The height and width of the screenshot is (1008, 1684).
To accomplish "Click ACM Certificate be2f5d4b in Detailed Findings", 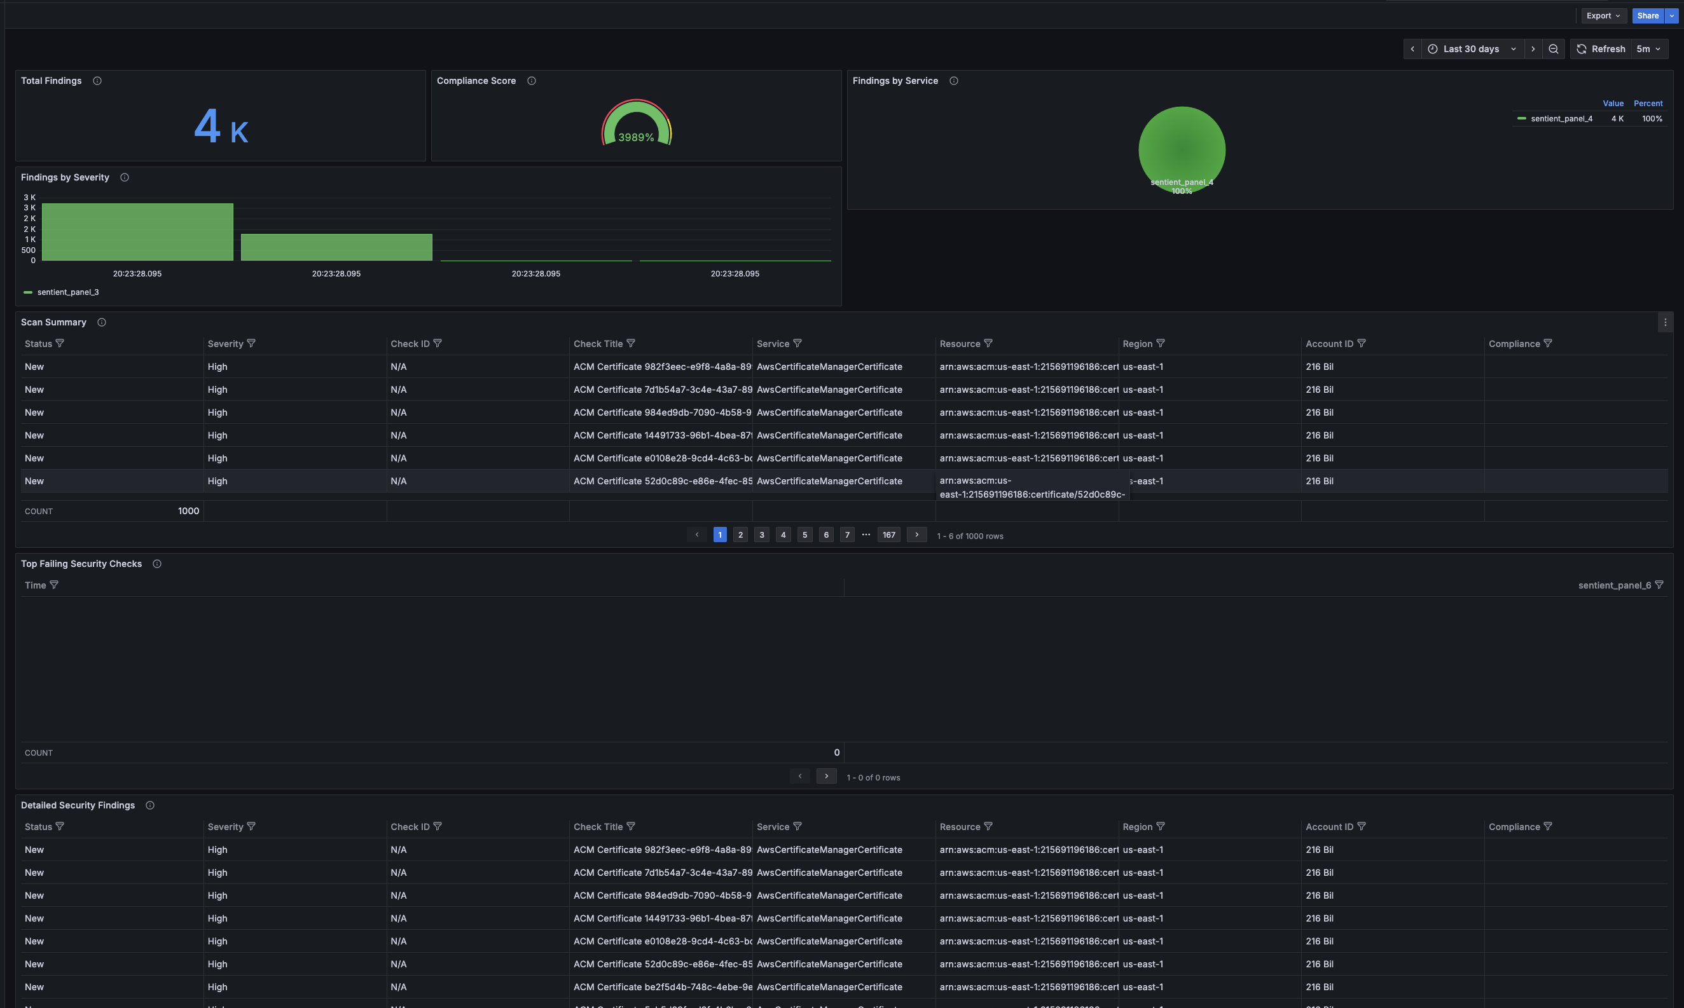I will click(x=663, y=987).
